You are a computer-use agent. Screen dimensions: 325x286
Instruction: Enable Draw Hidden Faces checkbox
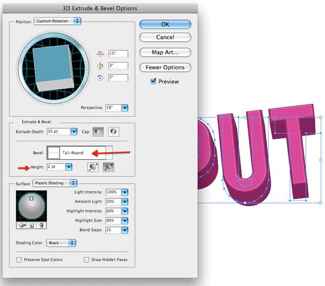[x=87, y=259]
